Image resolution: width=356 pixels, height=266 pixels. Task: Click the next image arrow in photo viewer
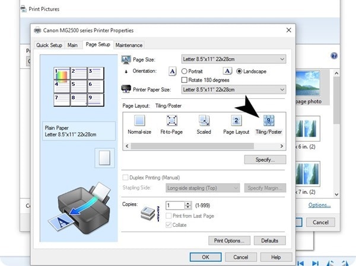point(315,263)
